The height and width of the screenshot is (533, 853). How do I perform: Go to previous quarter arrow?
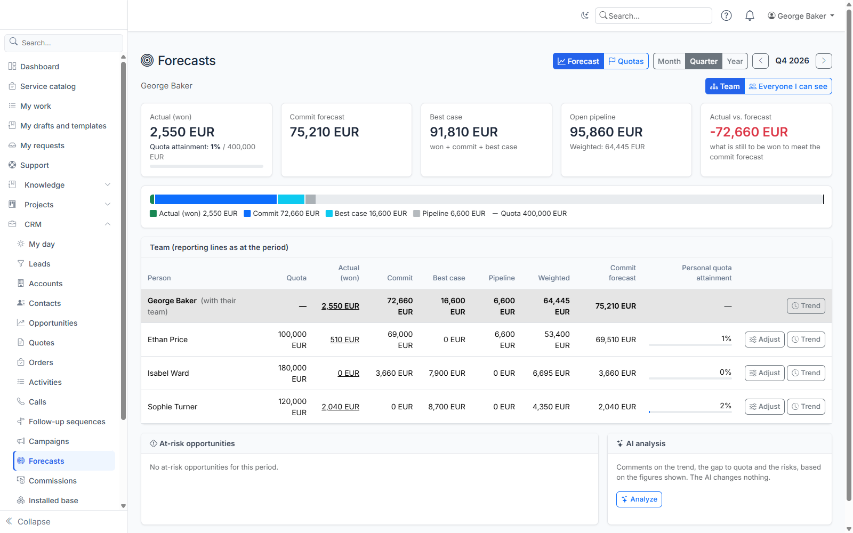(x=761, y=61)
